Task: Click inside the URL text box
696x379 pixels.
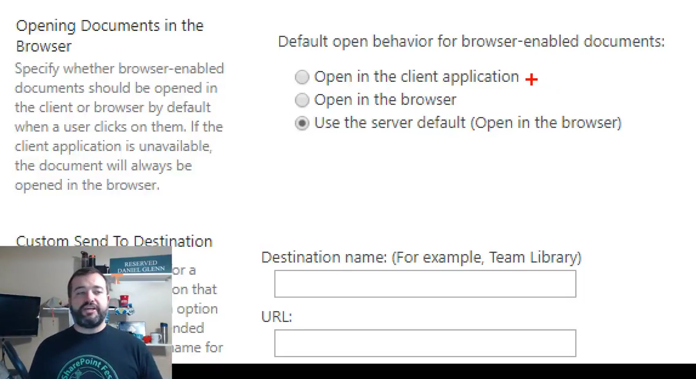Action: (x=425, y=343)
